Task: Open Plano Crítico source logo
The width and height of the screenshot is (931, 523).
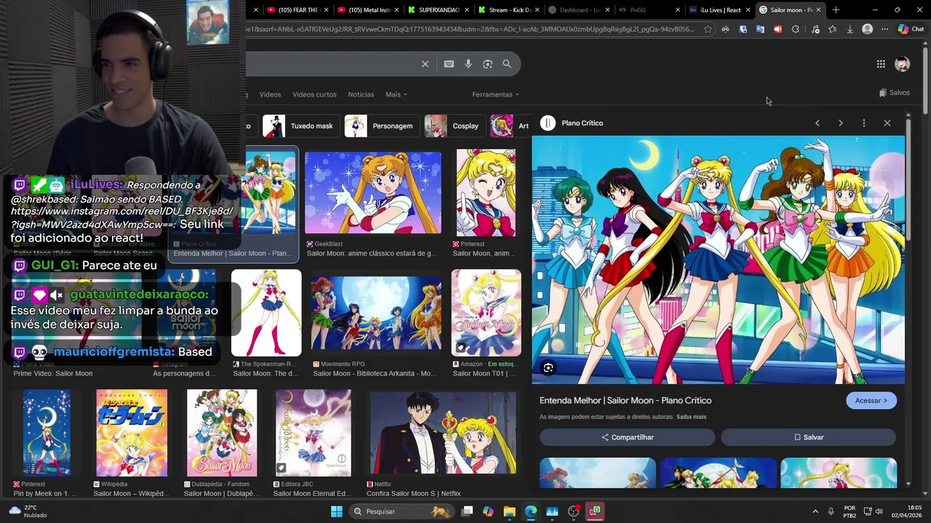Action: point(548,123)
